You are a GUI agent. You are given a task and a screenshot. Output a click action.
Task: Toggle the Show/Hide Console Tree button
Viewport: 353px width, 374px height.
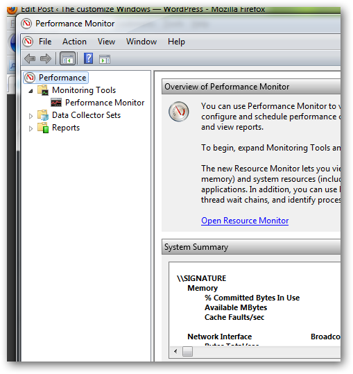(67, 58)
